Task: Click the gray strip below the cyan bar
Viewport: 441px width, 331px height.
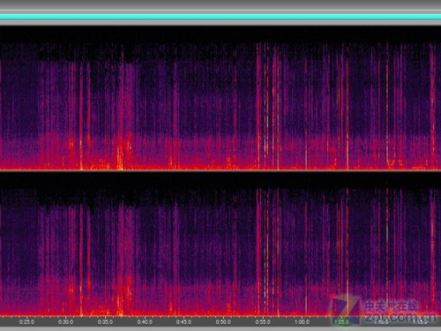Action: [x=220, y=22]
